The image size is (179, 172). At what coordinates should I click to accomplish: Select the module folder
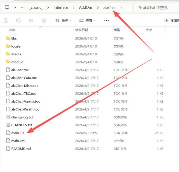(x=17, y=62)
